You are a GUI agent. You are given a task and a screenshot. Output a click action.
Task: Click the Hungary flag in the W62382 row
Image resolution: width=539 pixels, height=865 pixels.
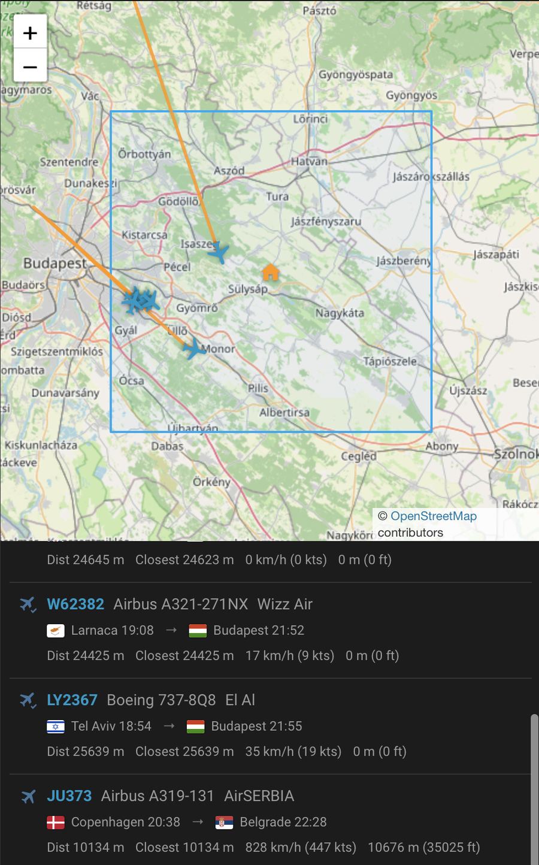[198, 631]
